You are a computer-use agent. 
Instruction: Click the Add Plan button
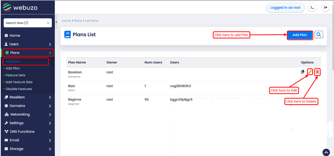(x=300, y=35)
